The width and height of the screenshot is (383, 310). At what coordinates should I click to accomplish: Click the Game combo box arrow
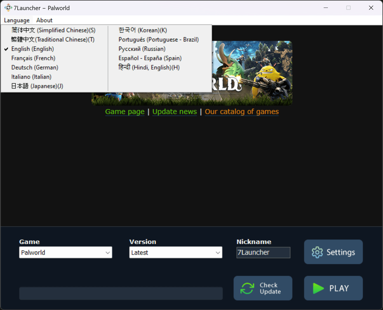click(108, 253)
